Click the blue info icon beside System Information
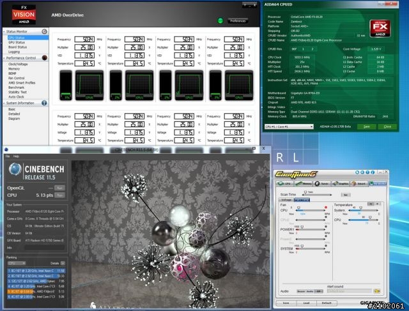The width and height of the screenshot is (409, 311). click(44, 103)
